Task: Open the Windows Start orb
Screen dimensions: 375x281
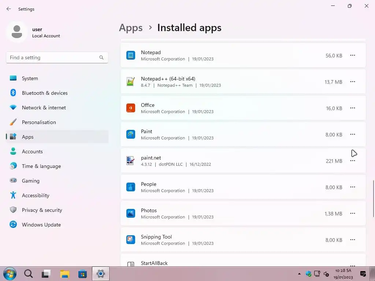Action: [x=10, y=274]
